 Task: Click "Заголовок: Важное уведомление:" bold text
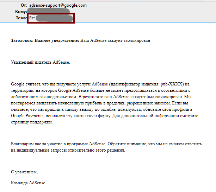[45, 40]
